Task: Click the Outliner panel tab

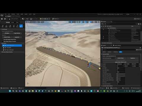Action: click(104, 21)
